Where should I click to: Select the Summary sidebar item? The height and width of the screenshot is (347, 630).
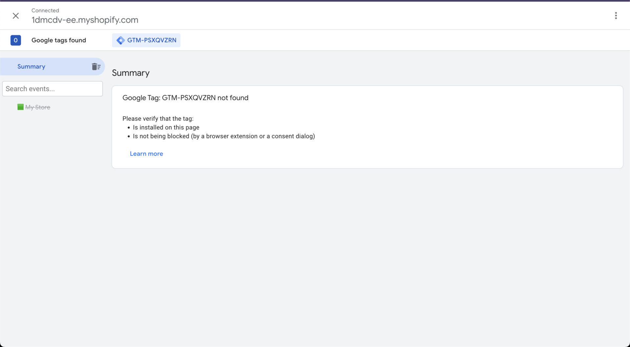coord(31,67)
